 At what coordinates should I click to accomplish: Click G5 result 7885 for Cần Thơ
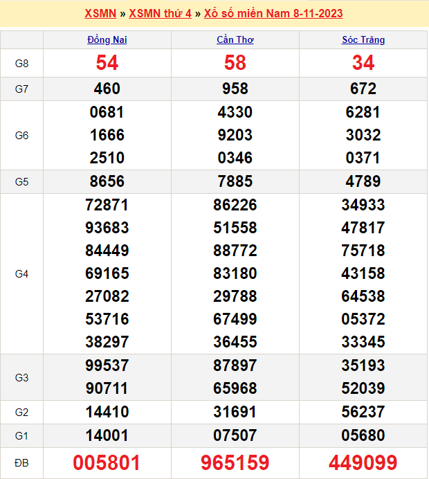coord(235,181)
